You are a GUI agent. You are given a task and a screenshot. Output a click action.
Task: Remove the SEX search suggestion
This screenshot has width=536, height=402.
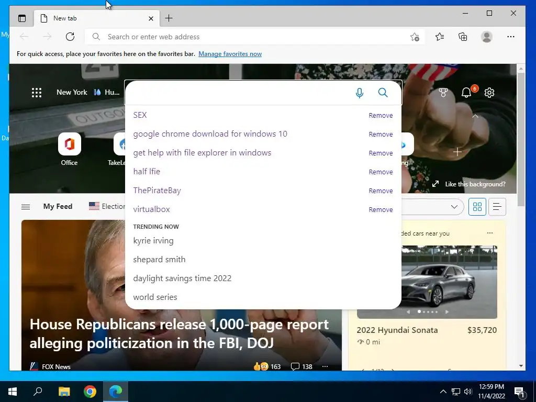[381, 116]
